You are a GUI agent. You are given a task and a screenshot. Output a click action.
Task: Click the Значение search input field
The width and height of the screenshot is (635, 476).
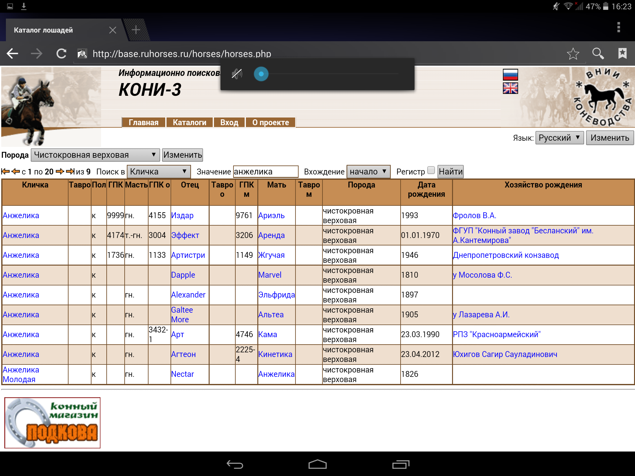click(x=265, y=171)
